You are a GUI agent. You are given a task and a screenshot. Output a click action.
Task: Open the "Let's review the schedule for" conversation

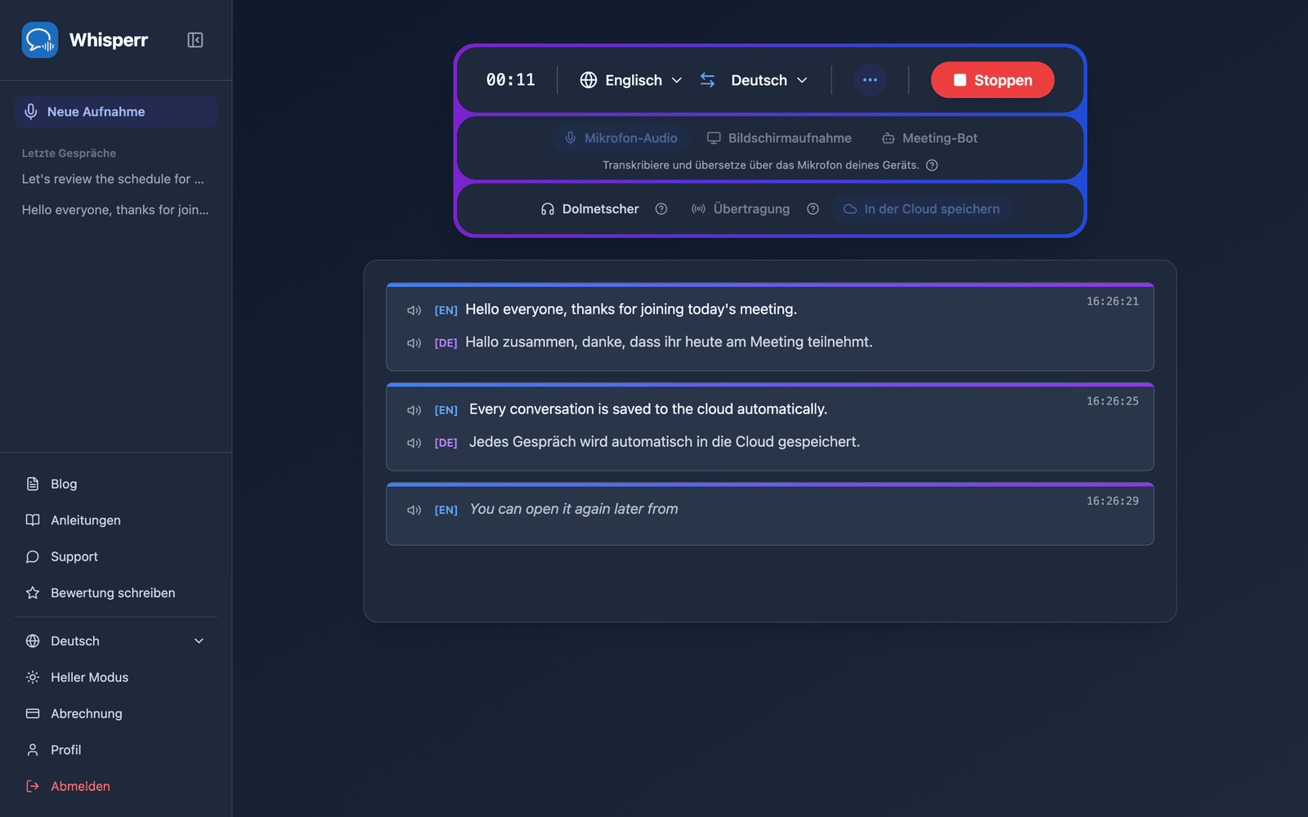(113, 179)
